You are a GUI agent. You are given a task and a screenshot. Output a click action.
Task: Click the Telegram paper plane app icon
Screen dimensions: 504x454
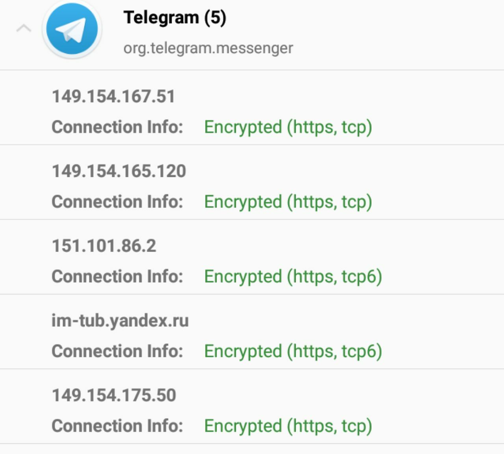click(x=72, y=29)
